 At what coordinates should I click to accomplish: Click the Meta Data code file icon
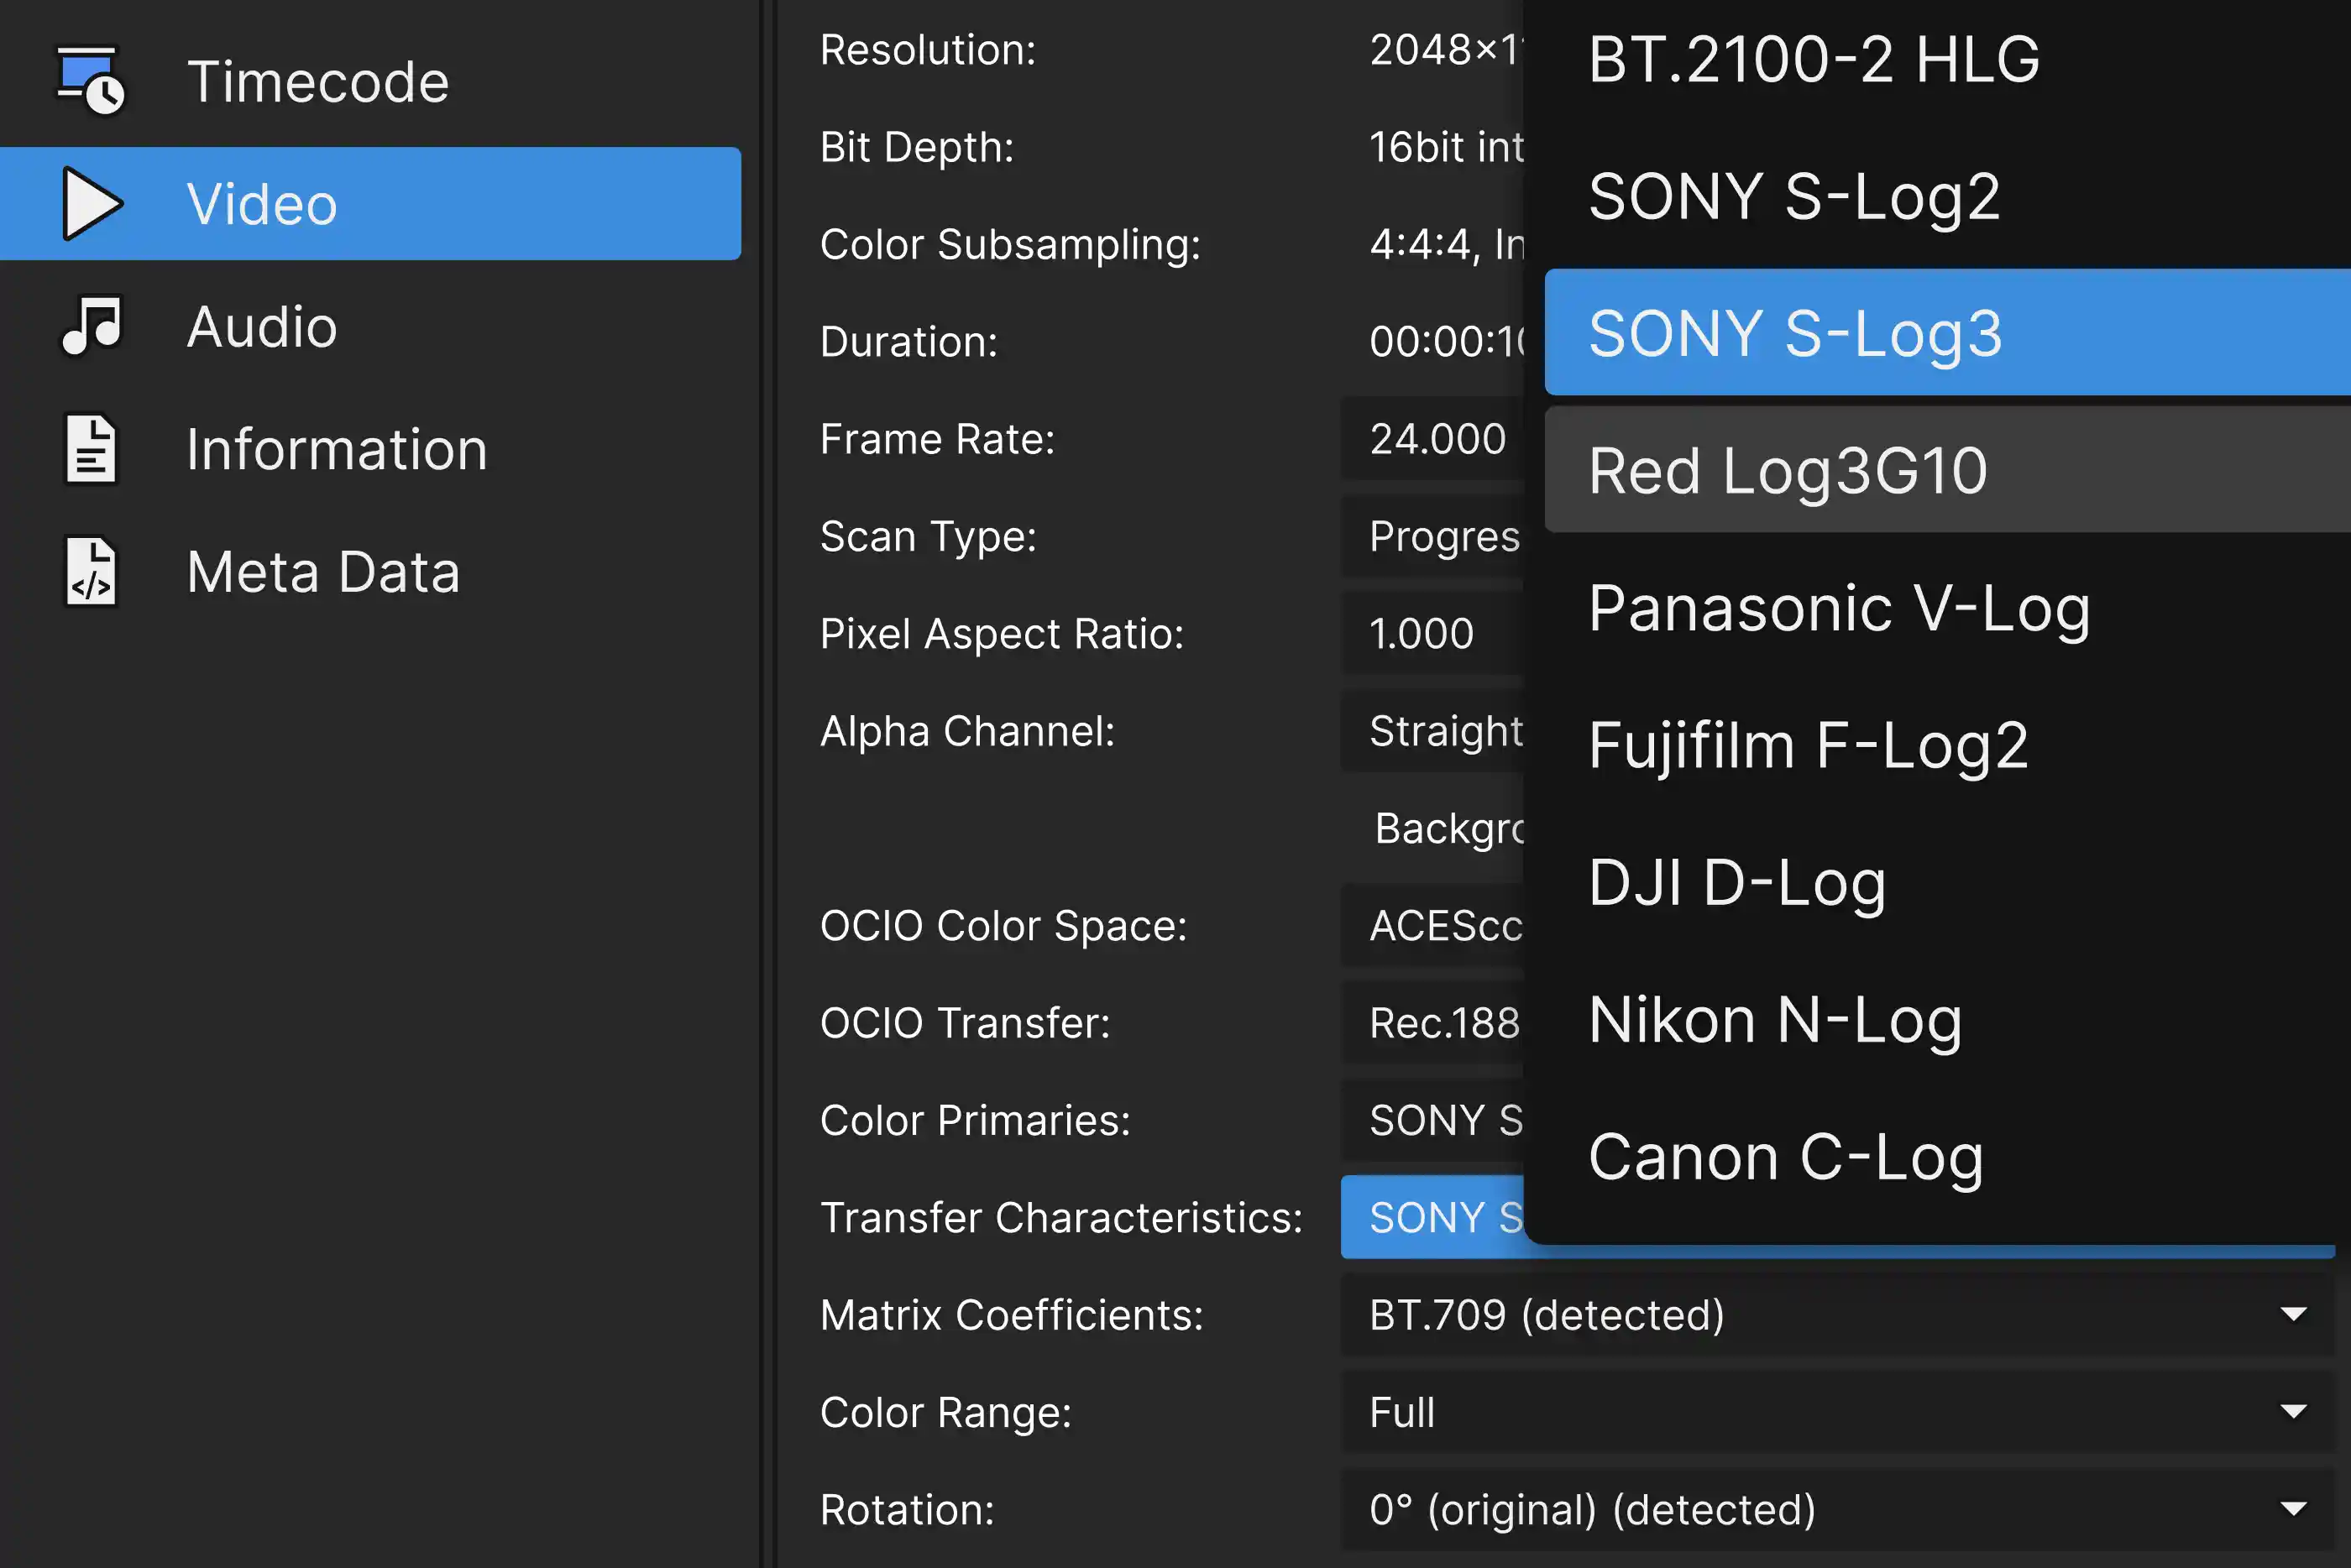(91, 572)
